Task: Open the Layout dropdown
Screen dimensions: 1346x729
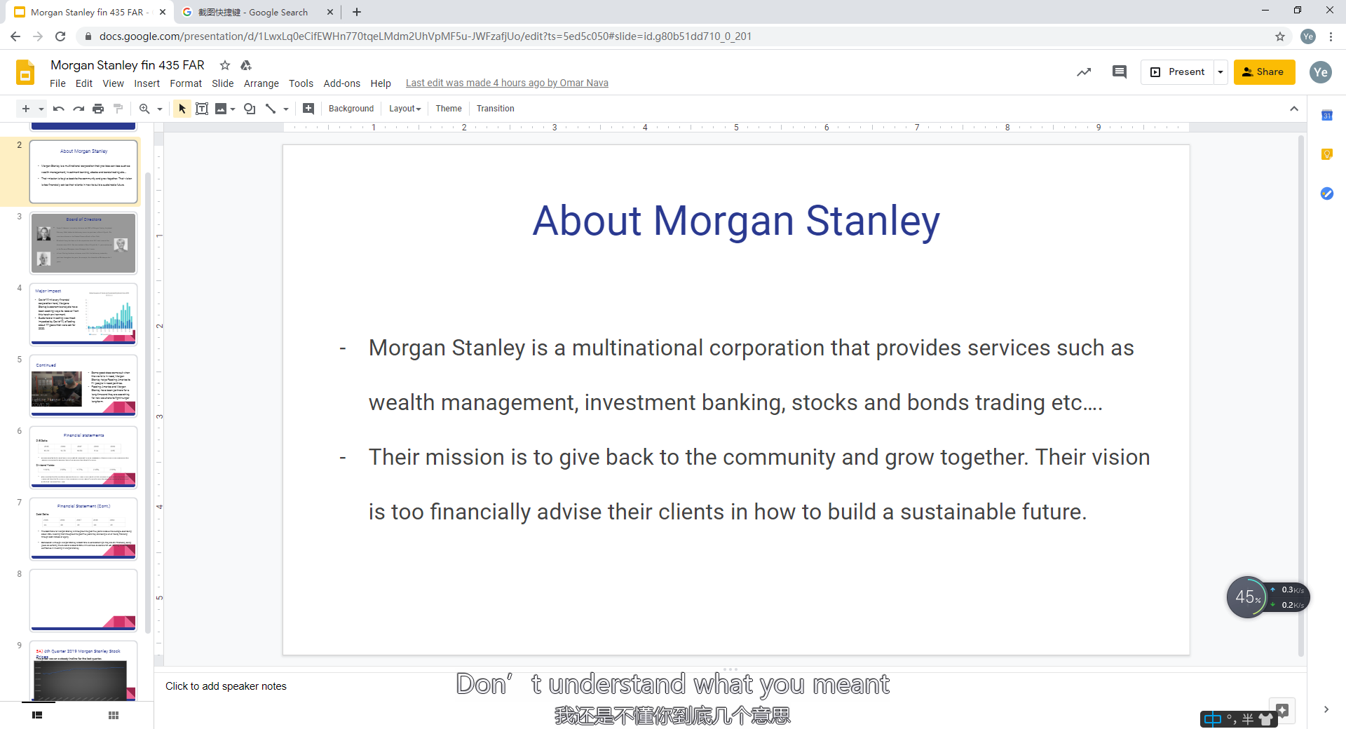Action: 405,109
